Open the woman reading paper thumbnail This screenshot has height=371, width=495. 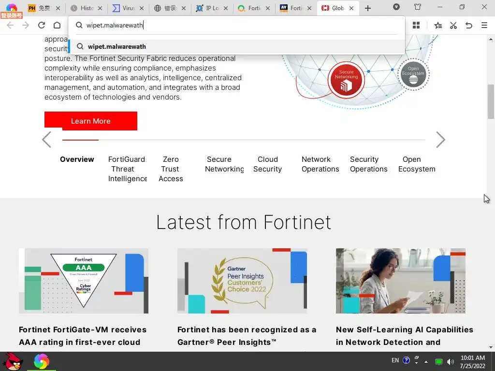(x=401, y=281)
